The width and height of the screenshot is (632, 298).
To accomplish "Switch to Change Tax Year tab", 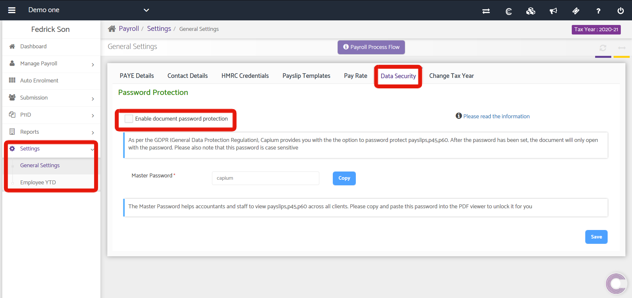I will pyautogui.click(x=452, y=76).
